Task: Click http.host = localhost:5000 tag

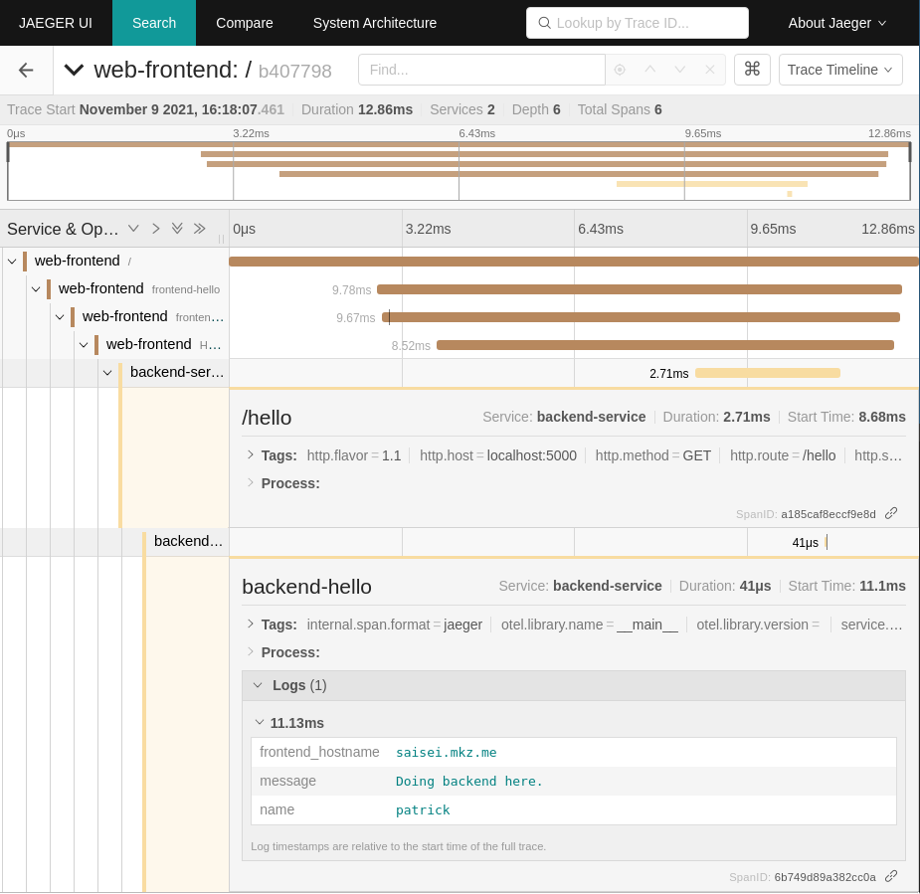Action: click(497, 455)
